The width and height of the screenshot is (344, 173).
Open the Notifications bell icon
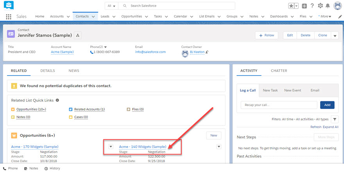click(328, 6)
